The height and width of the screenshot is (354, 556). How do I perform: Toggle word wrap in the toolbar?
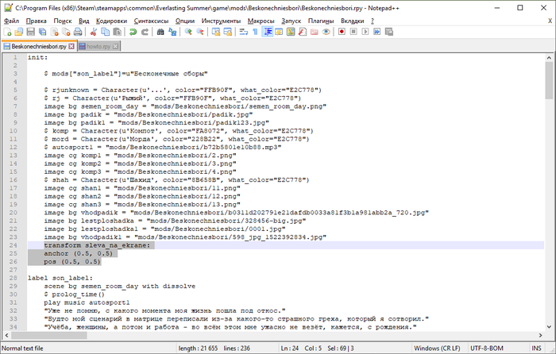244,32
